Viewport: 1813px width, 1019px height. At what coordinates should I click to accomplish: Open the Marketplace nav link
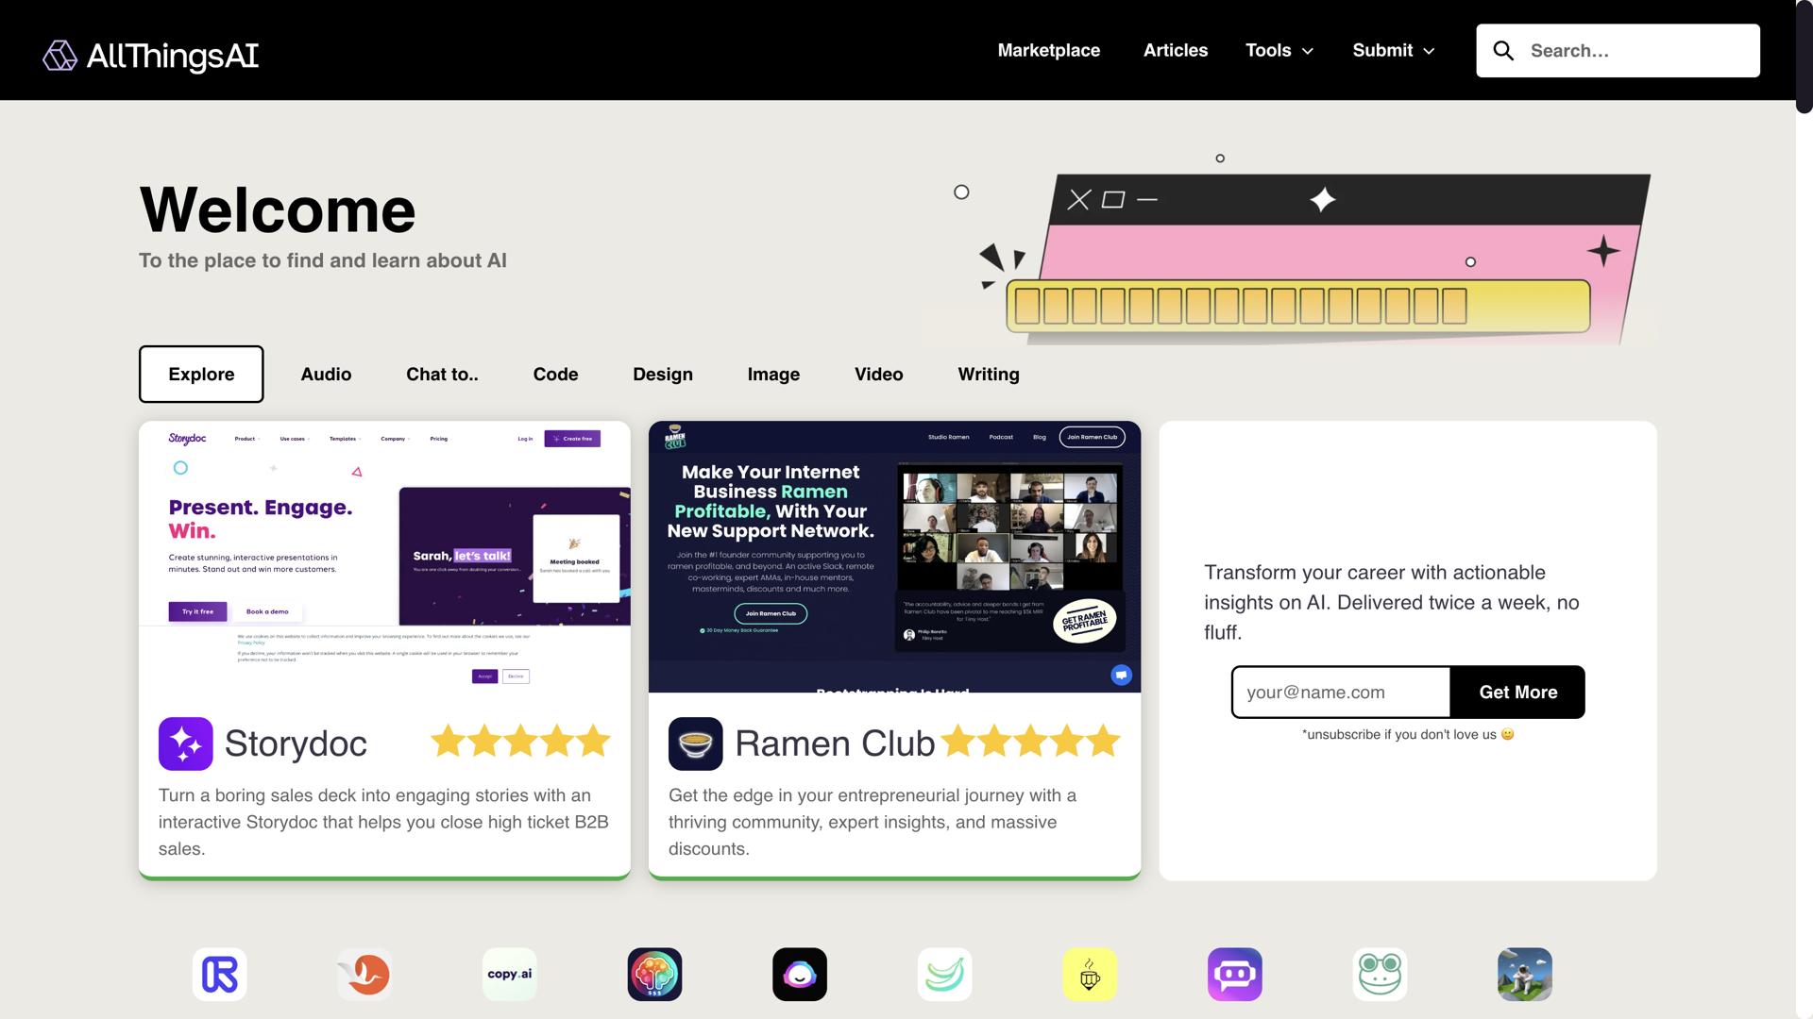pos(1048,51)
